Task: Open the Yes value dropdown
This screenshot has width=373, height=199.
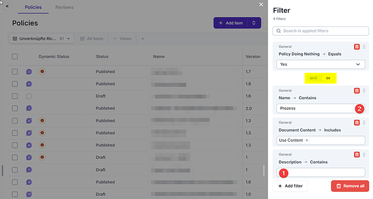Action: coord(321,64)
